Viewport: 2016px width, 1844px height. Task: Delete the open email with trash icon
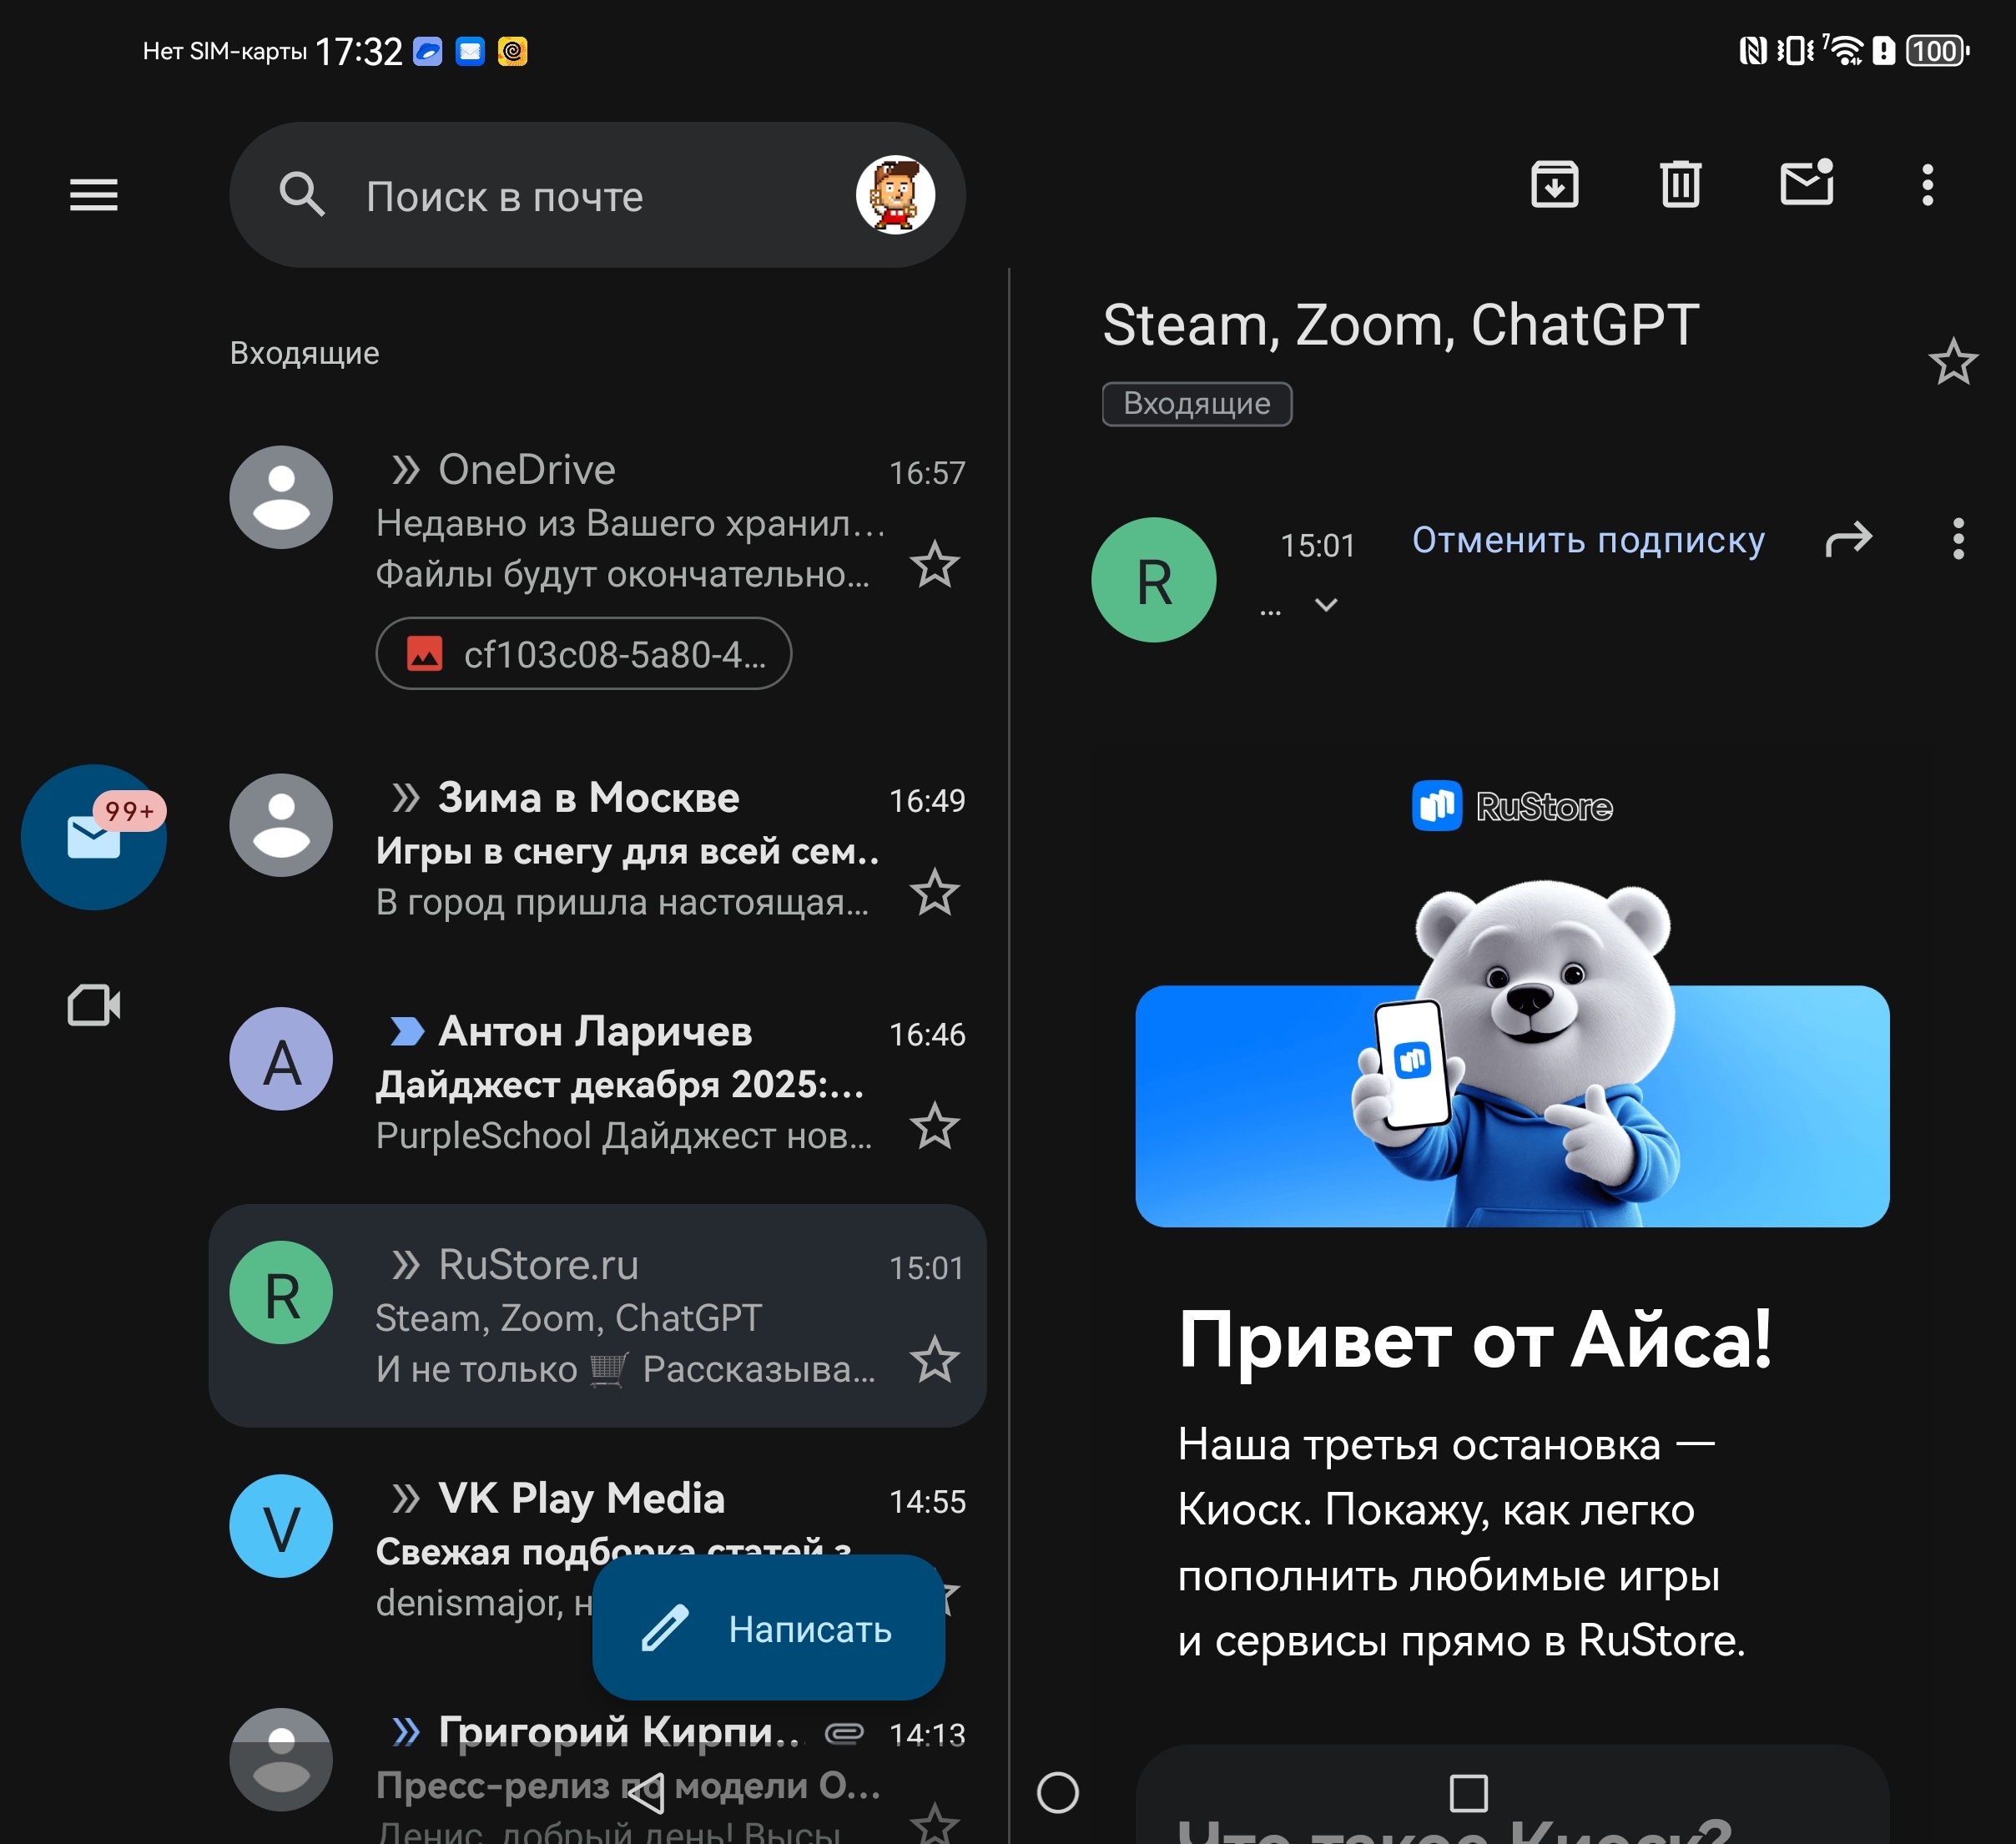point(1680,185)
